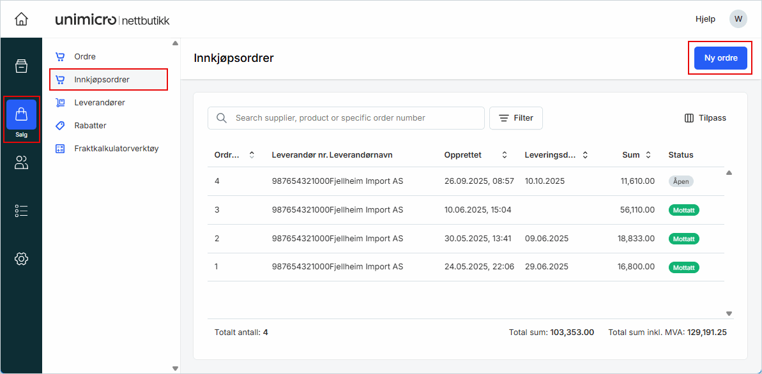Click the W user avatar
The image size is (762, 374).
tap(738, 19)
